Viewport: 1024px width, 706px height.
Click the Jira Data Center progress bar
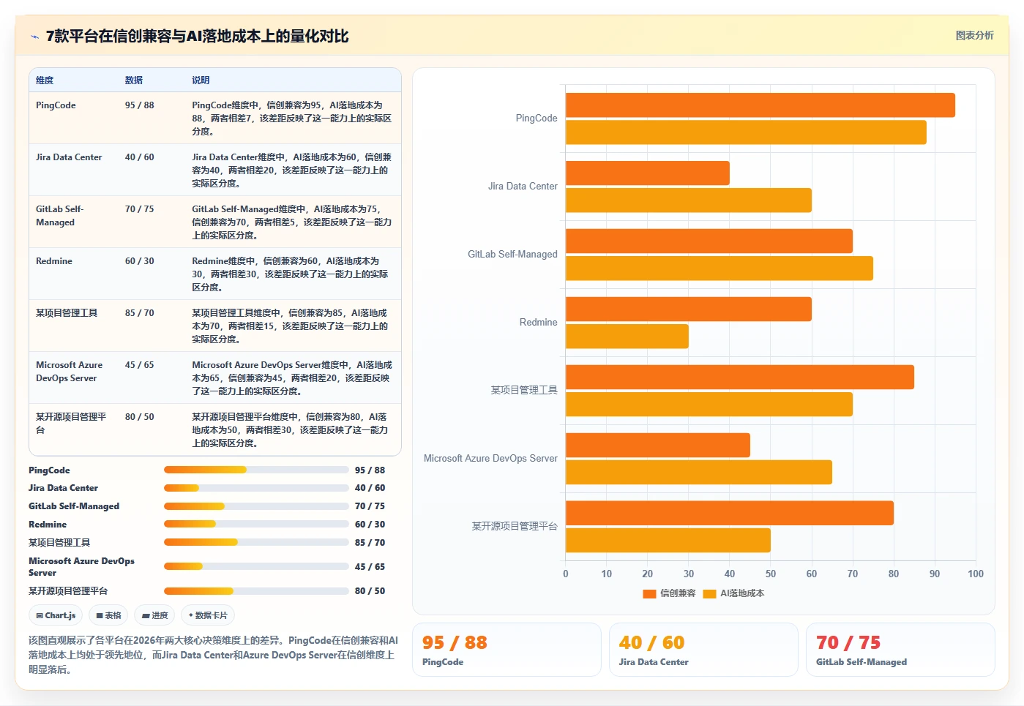pos(256,488)
